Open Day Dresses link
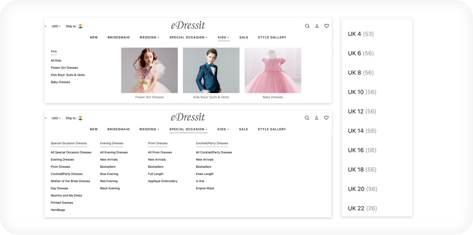Viewport: 473px width, 235px height. point(59,188)
